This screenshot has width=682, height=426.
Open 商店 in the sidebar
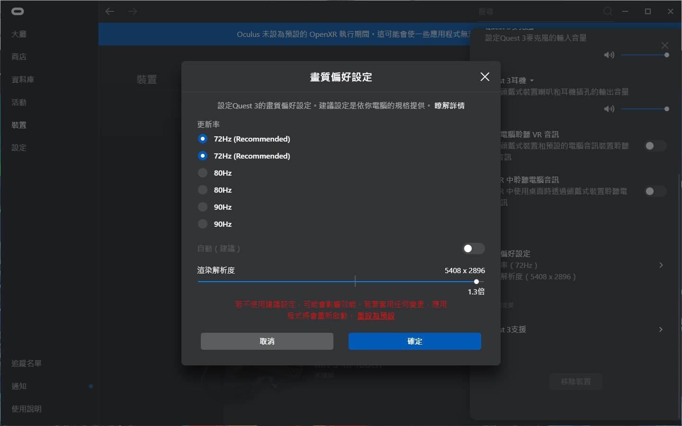coord(19,57)
